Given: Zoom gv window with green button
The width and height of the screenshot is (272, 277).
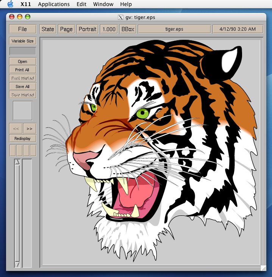Looking at the screenshot, I should [28, 17].
